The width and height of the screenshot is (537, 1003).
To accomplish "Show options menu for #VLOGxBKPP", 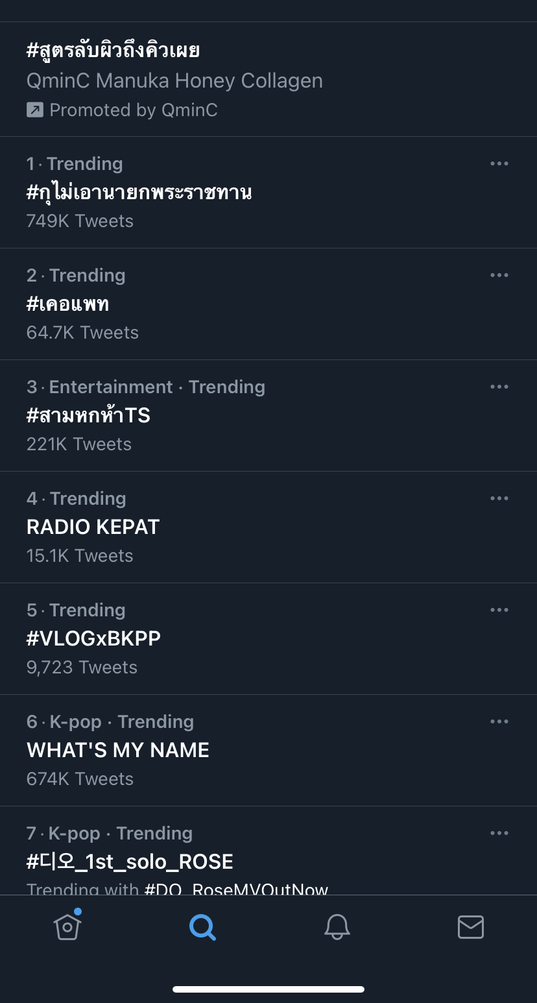I will point(499,610).
